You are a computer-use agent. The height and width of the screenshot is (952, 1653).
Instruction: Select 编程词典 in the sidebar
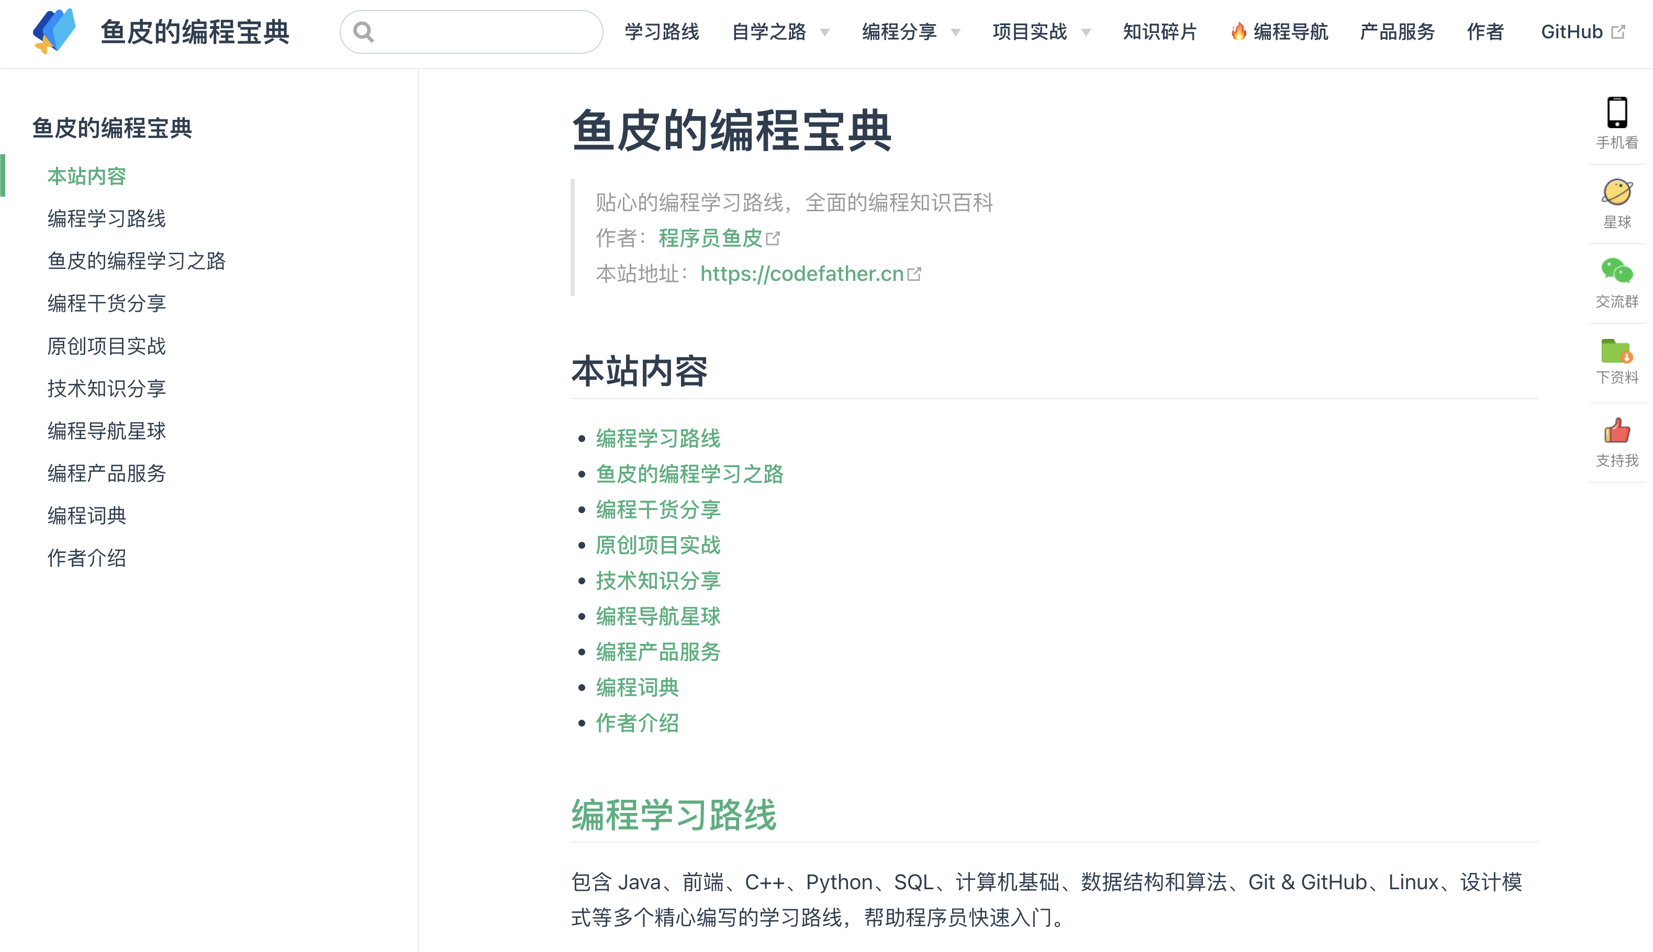click(87, 515)
